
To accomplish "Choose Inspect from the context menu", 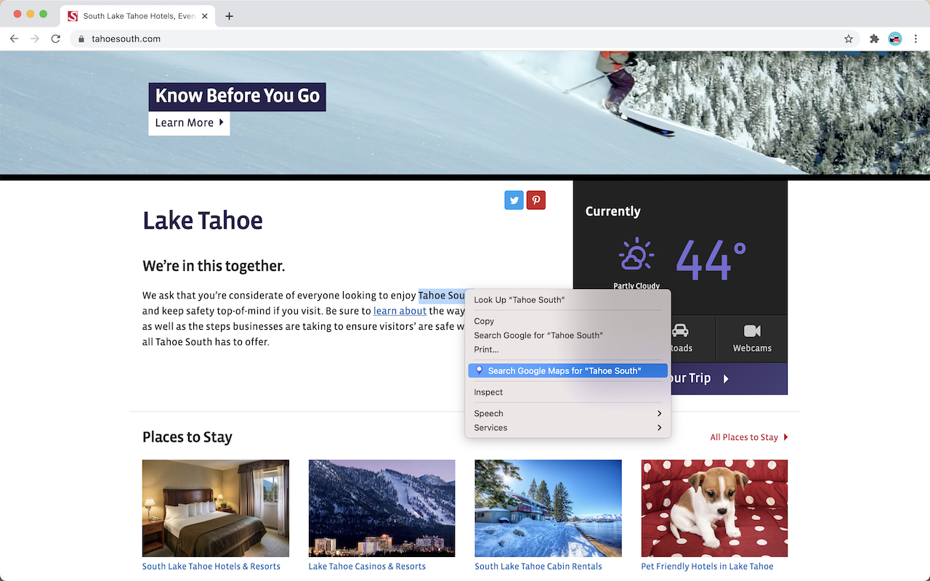I will click(568, 392).
